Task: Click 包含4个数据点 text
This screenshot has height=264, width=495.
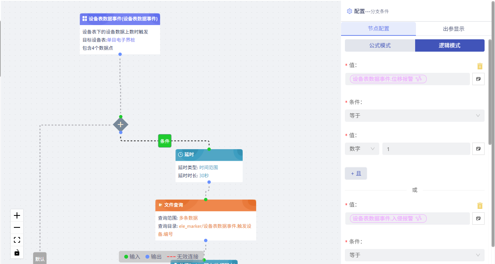Action: point(98,48)
